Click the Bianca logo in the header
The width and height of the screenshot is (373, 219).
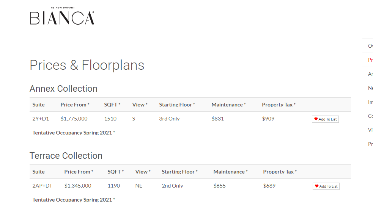pos(62,16)
